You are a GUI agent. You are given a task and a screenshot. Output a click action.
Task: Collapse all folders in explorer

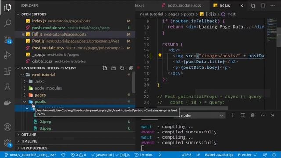click(x=131, y=68)
